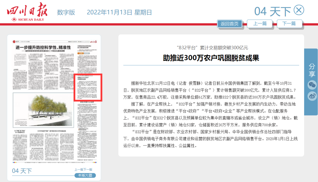
Task: Click the snowy trees photo in thumbnail
Action: pos(43,110)
